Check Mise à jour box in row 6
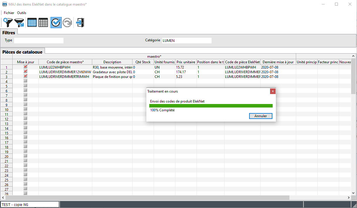The image size is (357, 208). point(25,90)
